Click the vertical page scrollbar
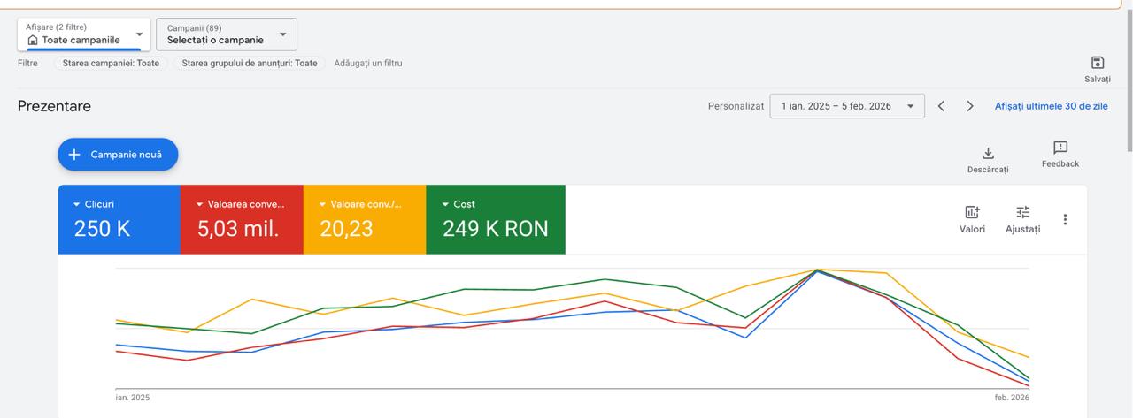The width and height of the screenshot is (1133, 418). click(1129, 80)
